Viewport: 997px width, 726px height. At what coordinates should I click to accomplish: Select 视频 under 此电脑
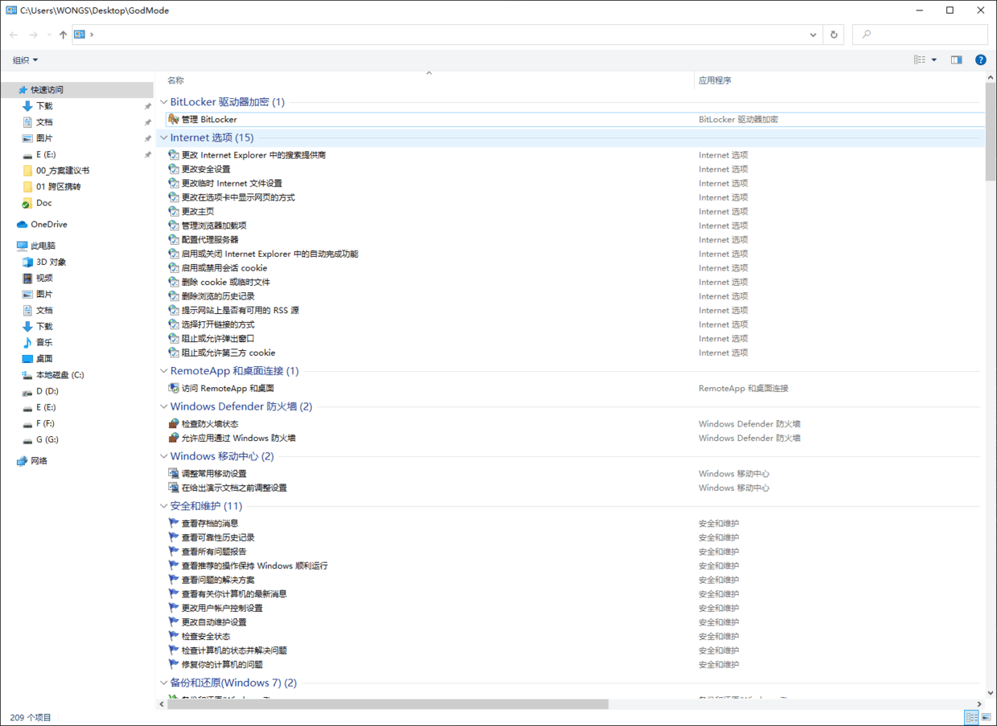pyautogui.click(x=44, y=278)
